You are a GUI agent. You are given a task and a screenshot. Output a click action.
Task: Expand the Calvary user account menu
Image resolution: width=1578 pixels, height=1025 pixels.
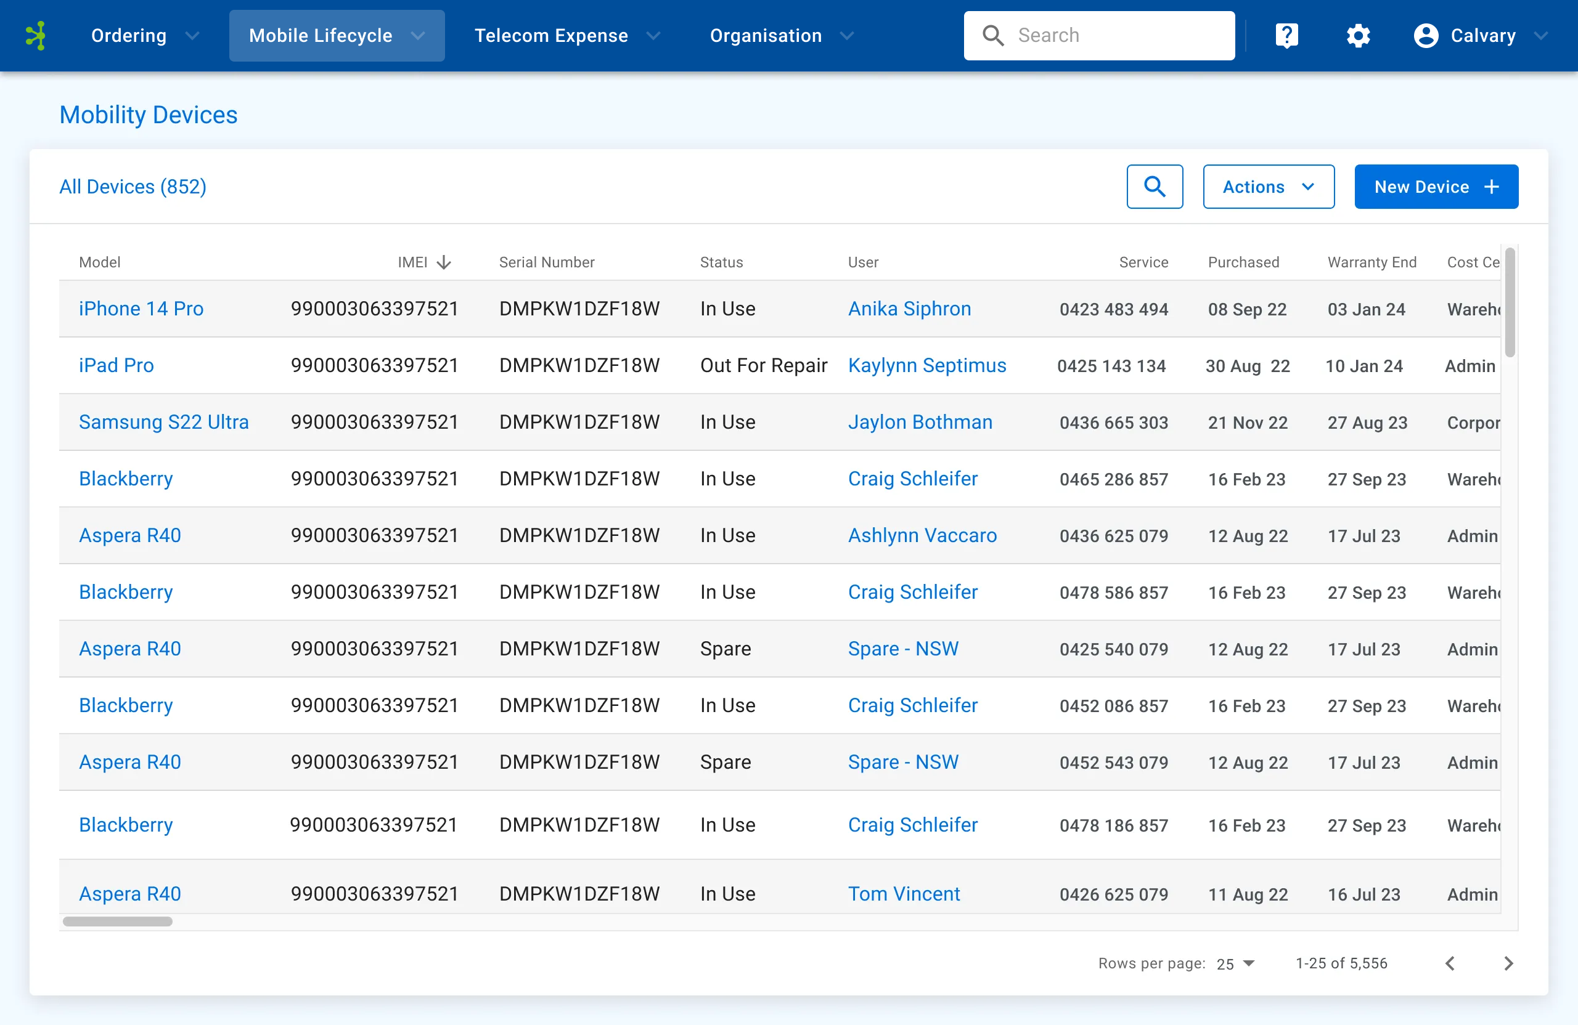point(1547,34)
